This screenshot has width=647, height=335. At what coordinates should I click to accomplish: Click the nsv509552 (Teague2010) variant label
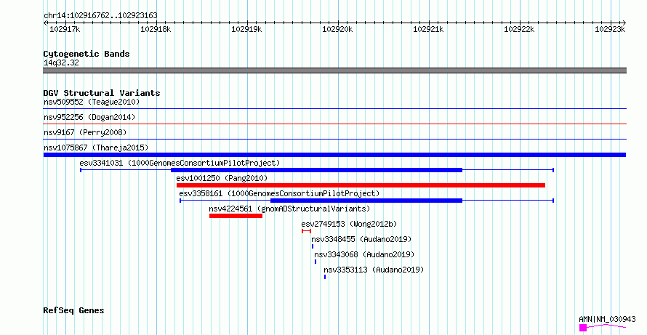point(92,102)
